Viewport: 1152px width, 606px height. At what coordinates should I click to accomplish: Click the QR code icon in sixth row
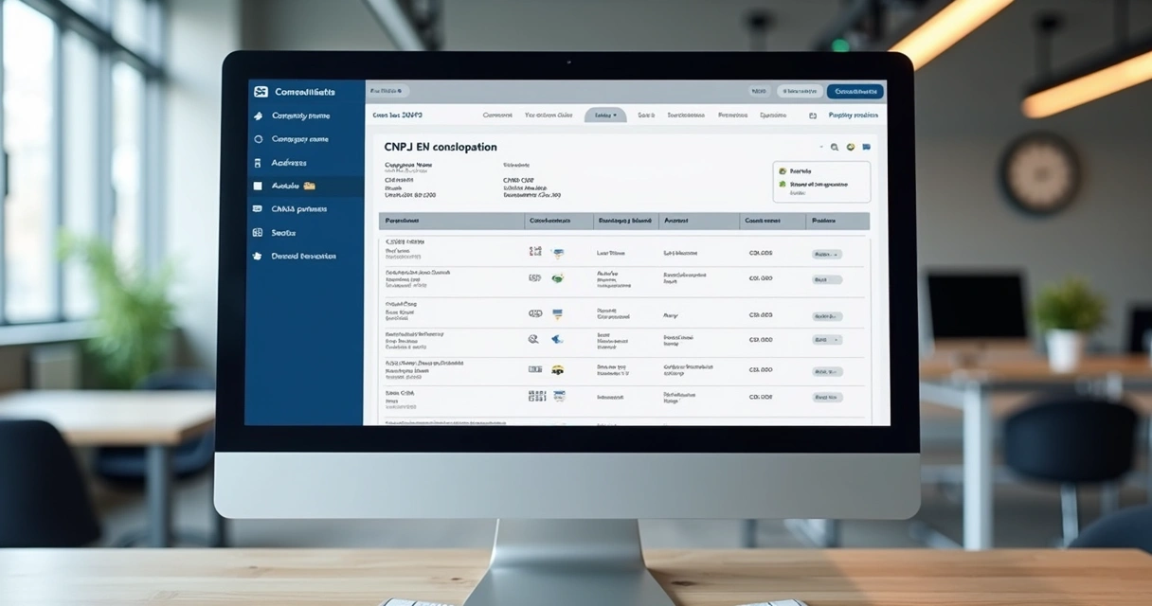coord(535,397)
